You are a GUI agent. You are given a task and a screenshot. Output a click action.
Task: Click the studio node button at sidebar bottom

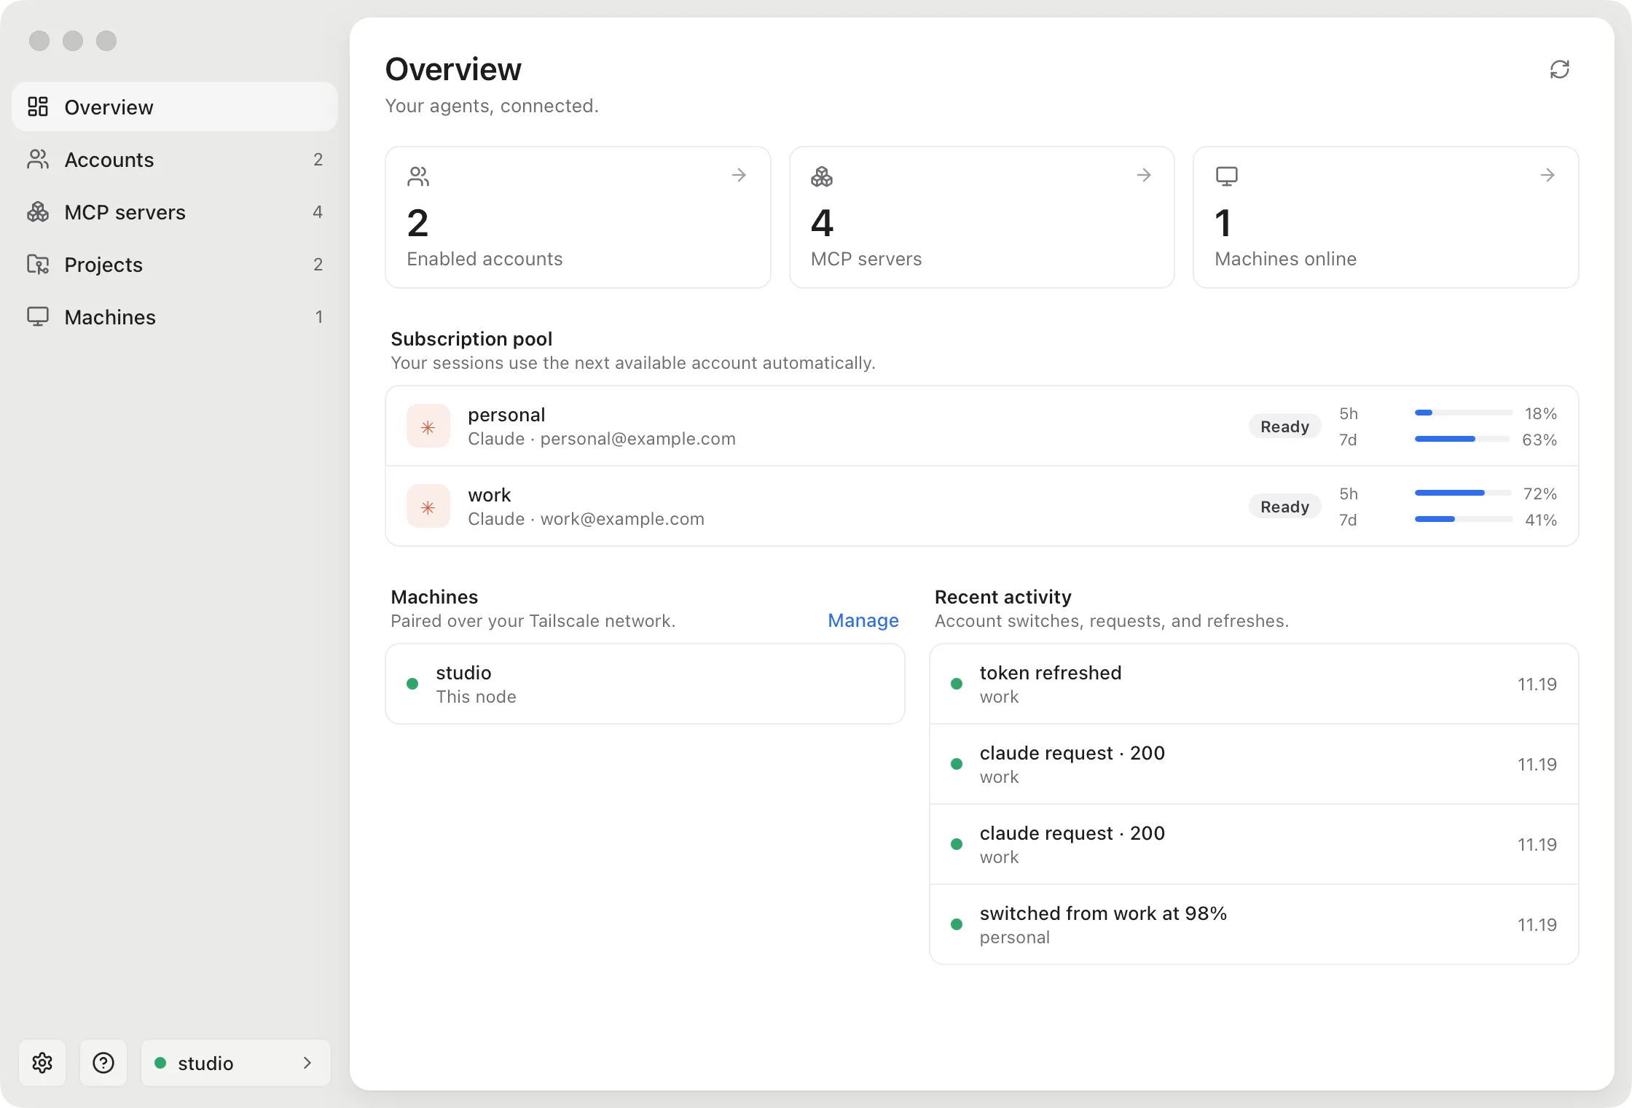click(x=236, y=1063)
